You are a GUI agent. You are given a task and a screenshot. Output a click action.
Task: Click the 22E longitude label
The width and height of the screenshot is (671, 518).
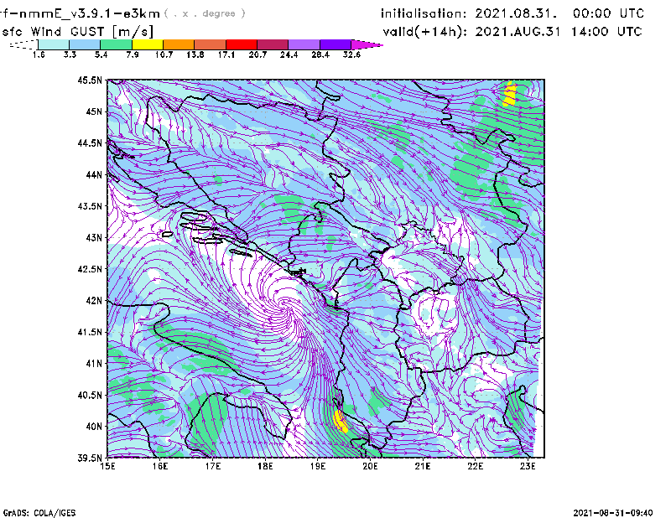pyautogui.click(x=475, y=466)
